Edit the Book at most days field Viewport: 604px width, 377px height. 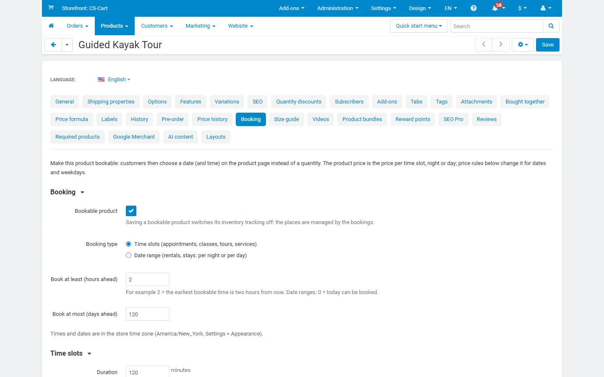(x=148, y=314)
